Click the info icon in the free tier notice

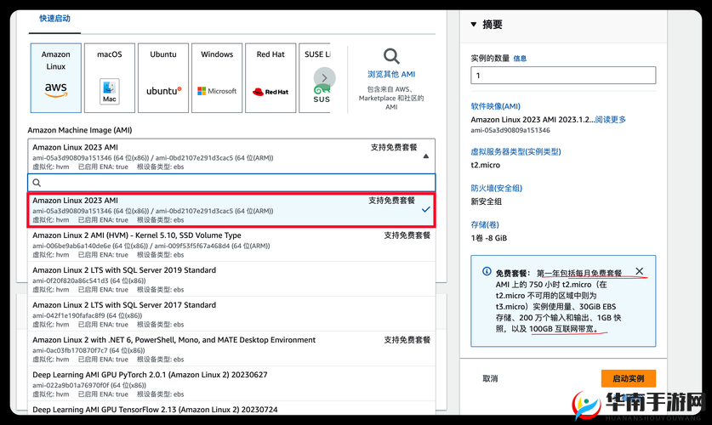pos(487,271)
